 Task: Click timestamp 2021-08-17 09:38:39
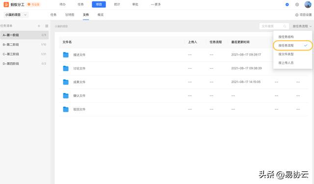pyautogui.click(x=246, y=68)
